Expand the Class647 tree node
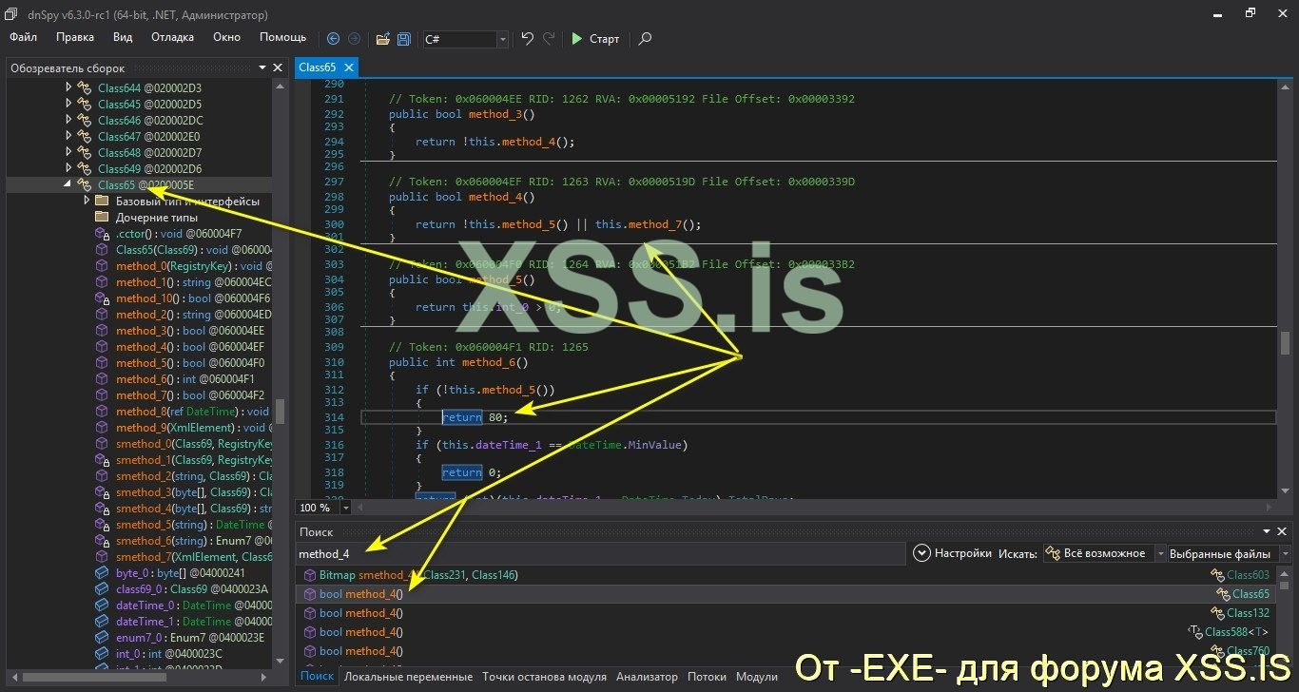This screenshot has width=1299, height=692. click(68, 136)
